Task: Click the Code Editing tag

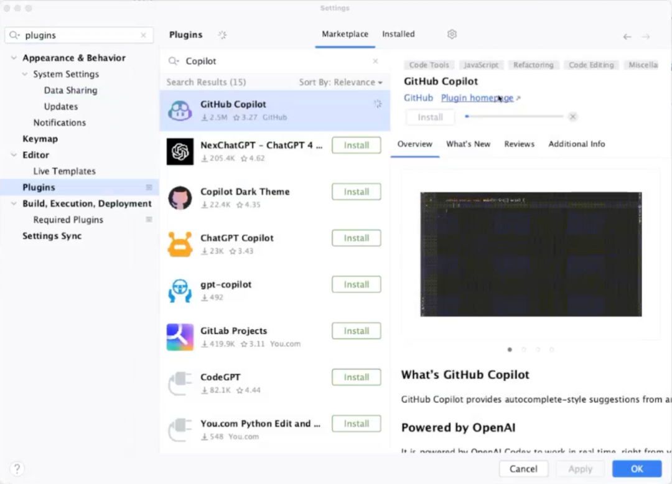Action: pyautogui.click(x=591, y=65)
